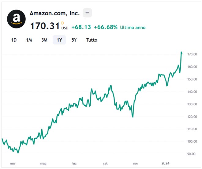202x169 pixels.
Task: Show all data with Tutto tab
Action: (92, 40)
